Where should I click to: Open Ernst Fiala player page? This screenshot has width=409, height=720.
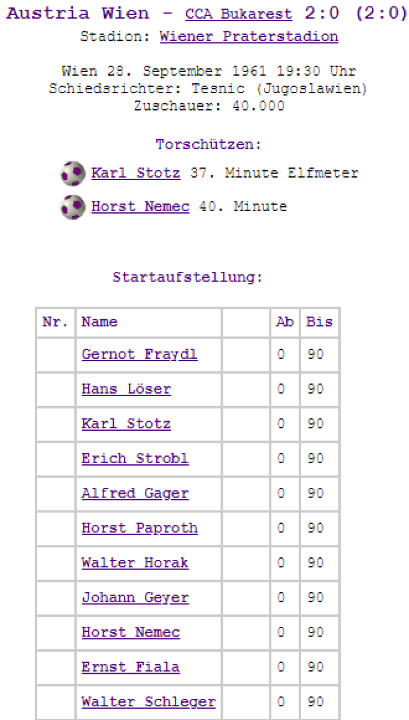[131, 668]
